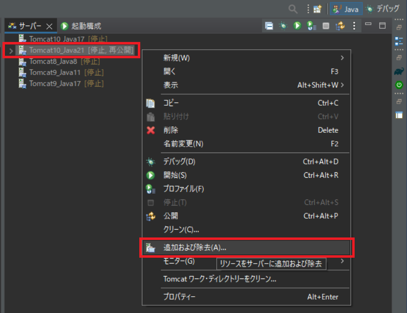Viewport: 407px width, 313px height.
Task: Select the Tomcat10_Java17 server row
Action: [x=63, y=39]
